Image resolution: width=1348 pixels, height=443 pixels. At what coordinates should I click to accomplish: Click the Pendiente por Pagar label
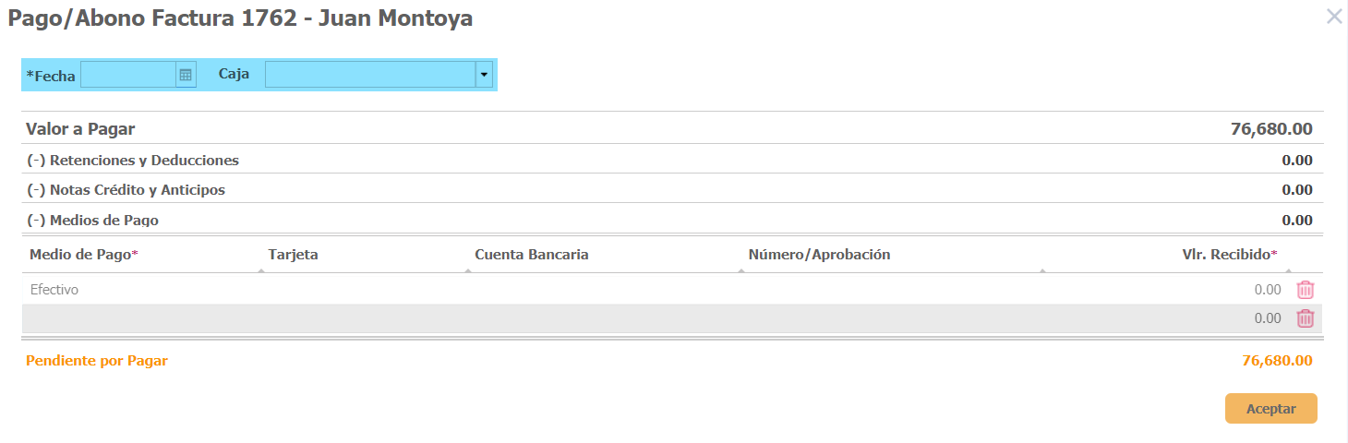(97, 361)
